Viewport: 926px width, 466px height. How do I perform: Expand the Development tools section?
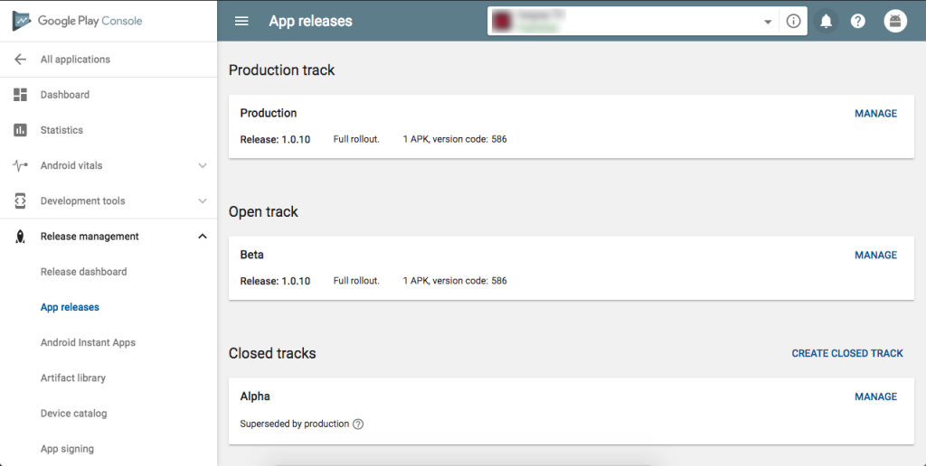point(202,201)
